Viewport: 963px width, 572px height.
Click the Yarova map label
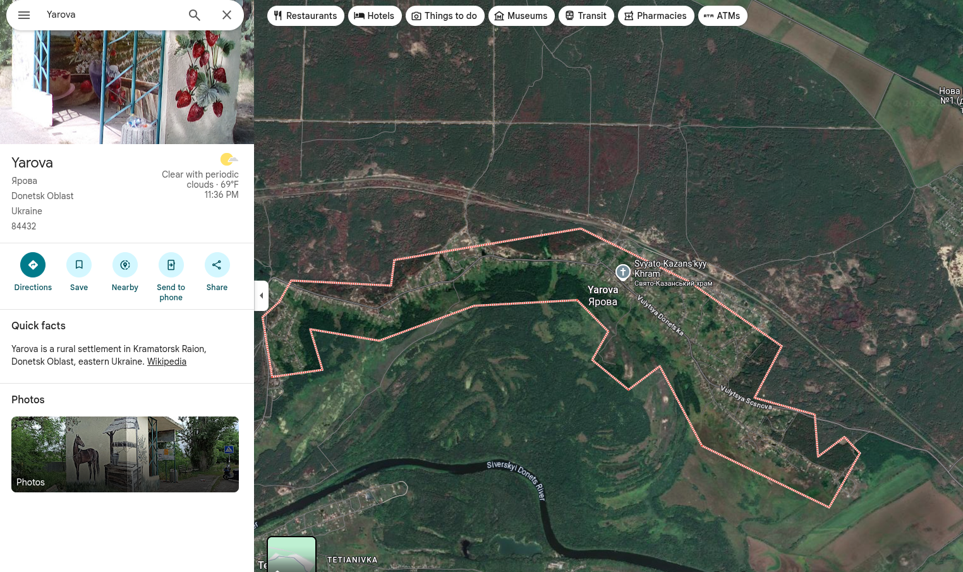(603, 296)
